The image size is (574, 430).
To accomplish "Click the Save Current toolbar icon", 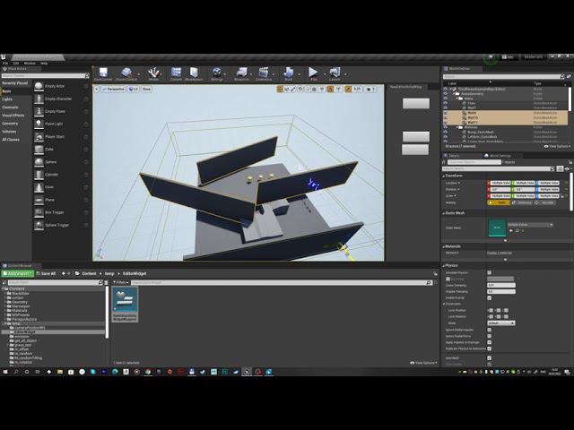I will [103, 73].
